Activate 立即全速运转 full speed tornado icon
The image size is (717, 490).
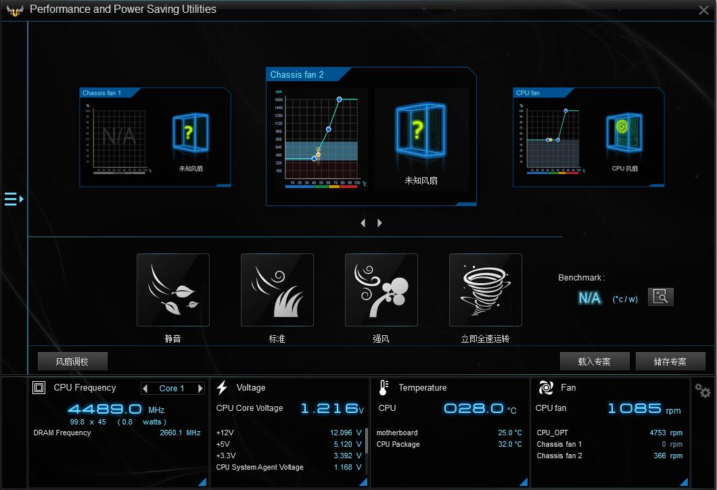[x=486, y=290]
